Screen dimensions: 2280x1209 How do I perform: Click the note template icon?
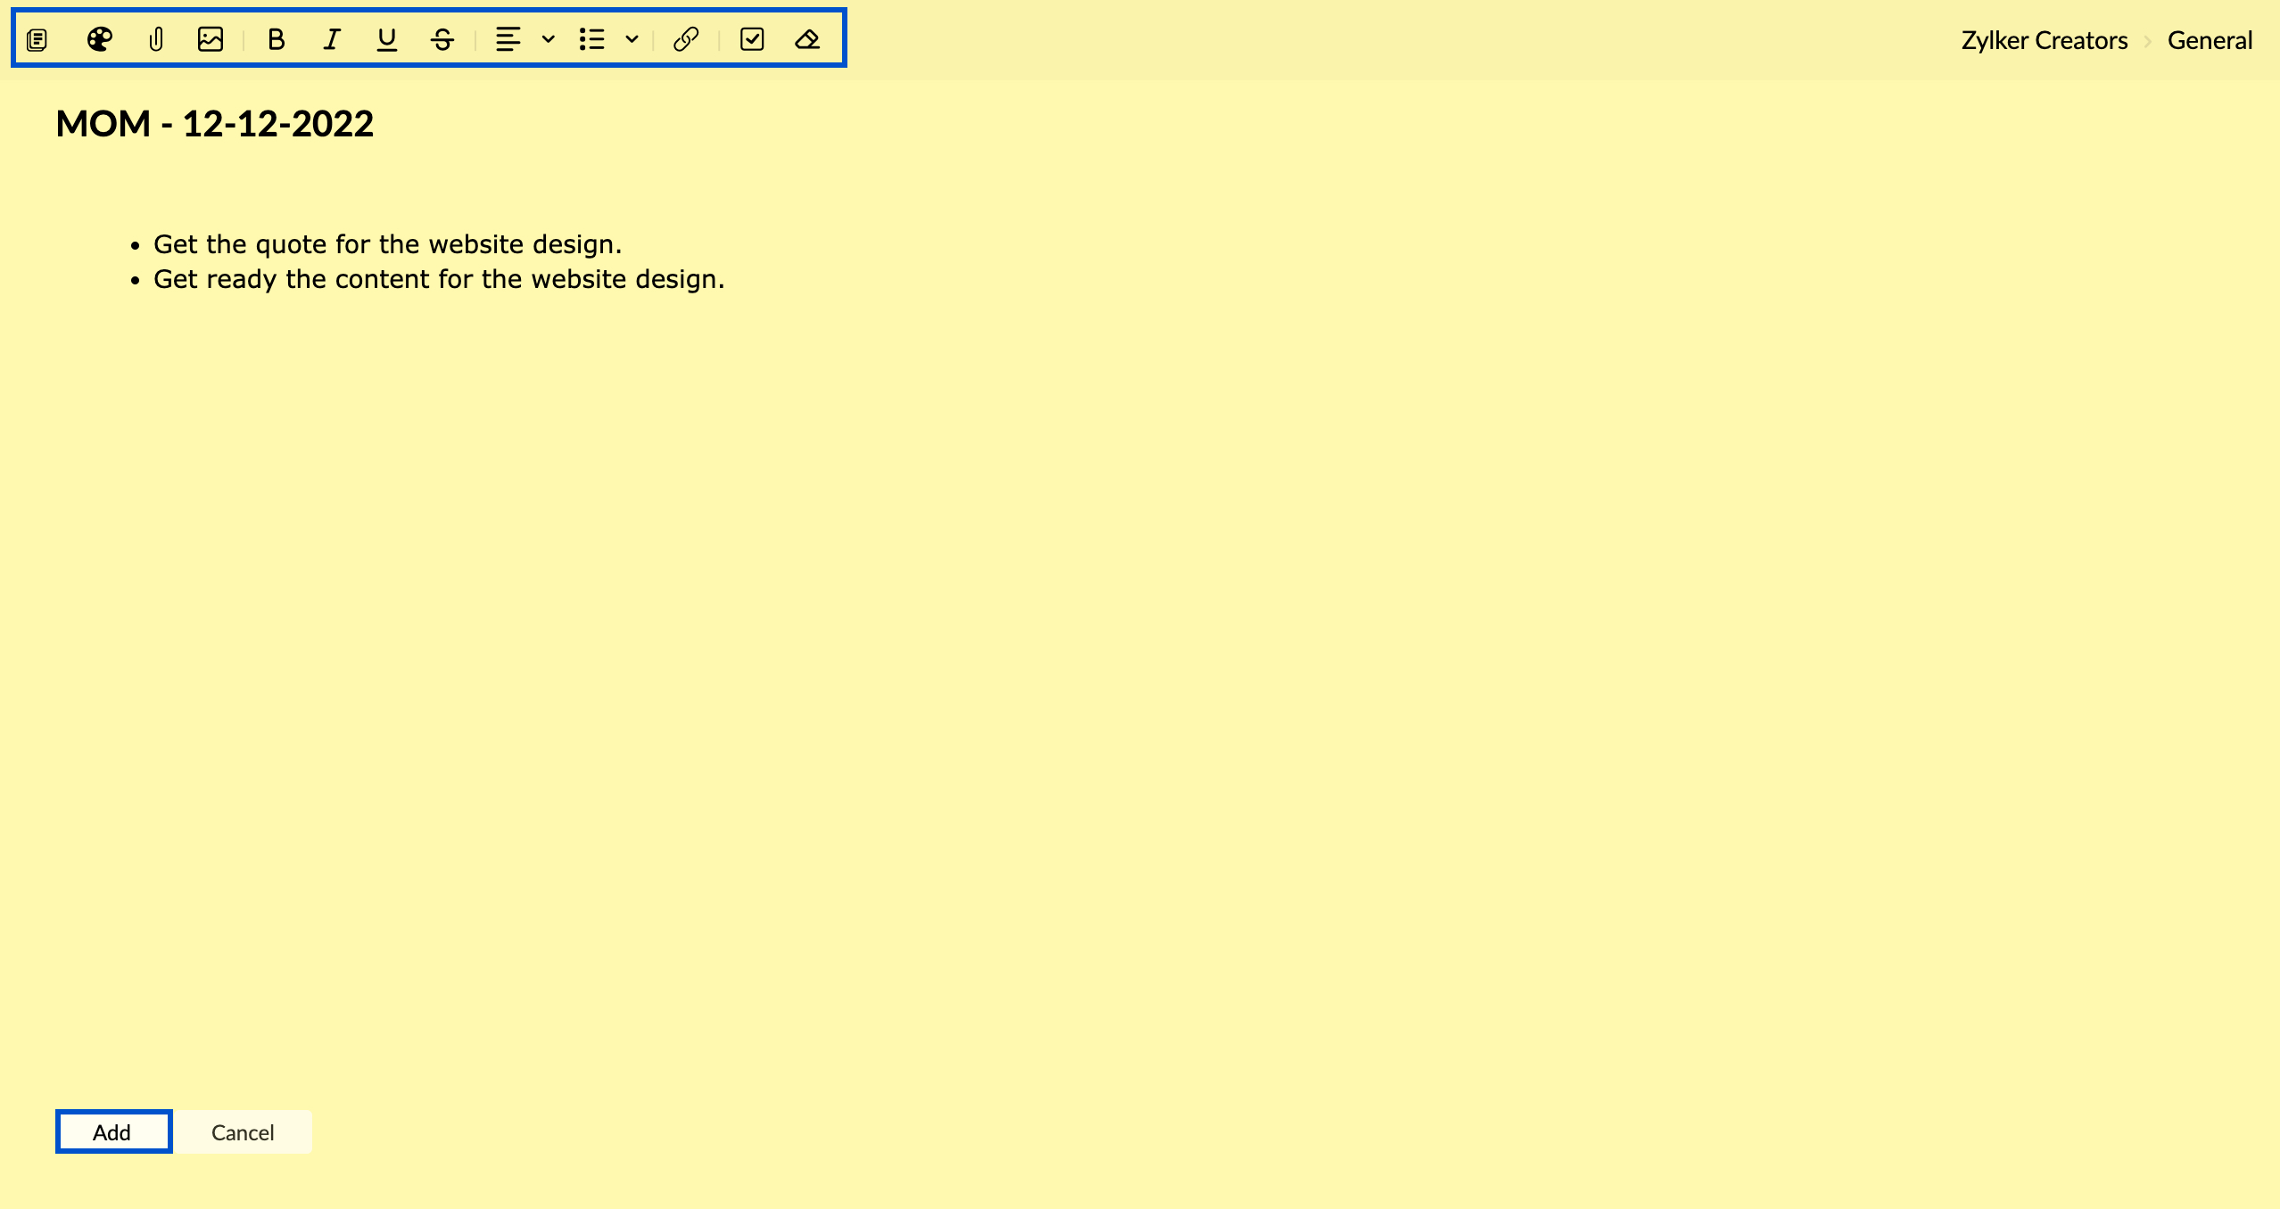[x=37, y=39]
